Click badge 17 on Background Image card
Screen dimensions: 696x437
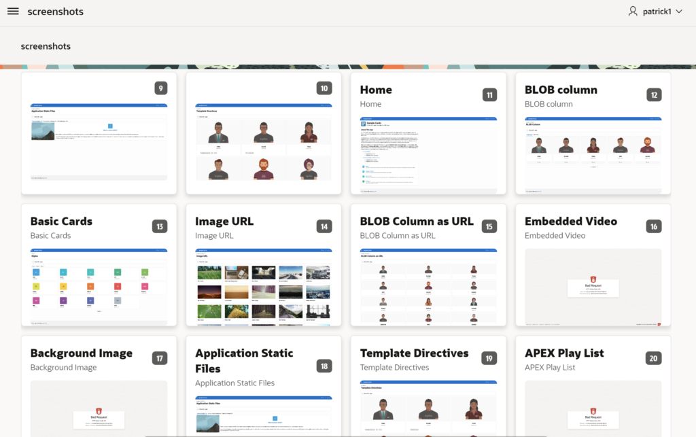pos(160,358)
